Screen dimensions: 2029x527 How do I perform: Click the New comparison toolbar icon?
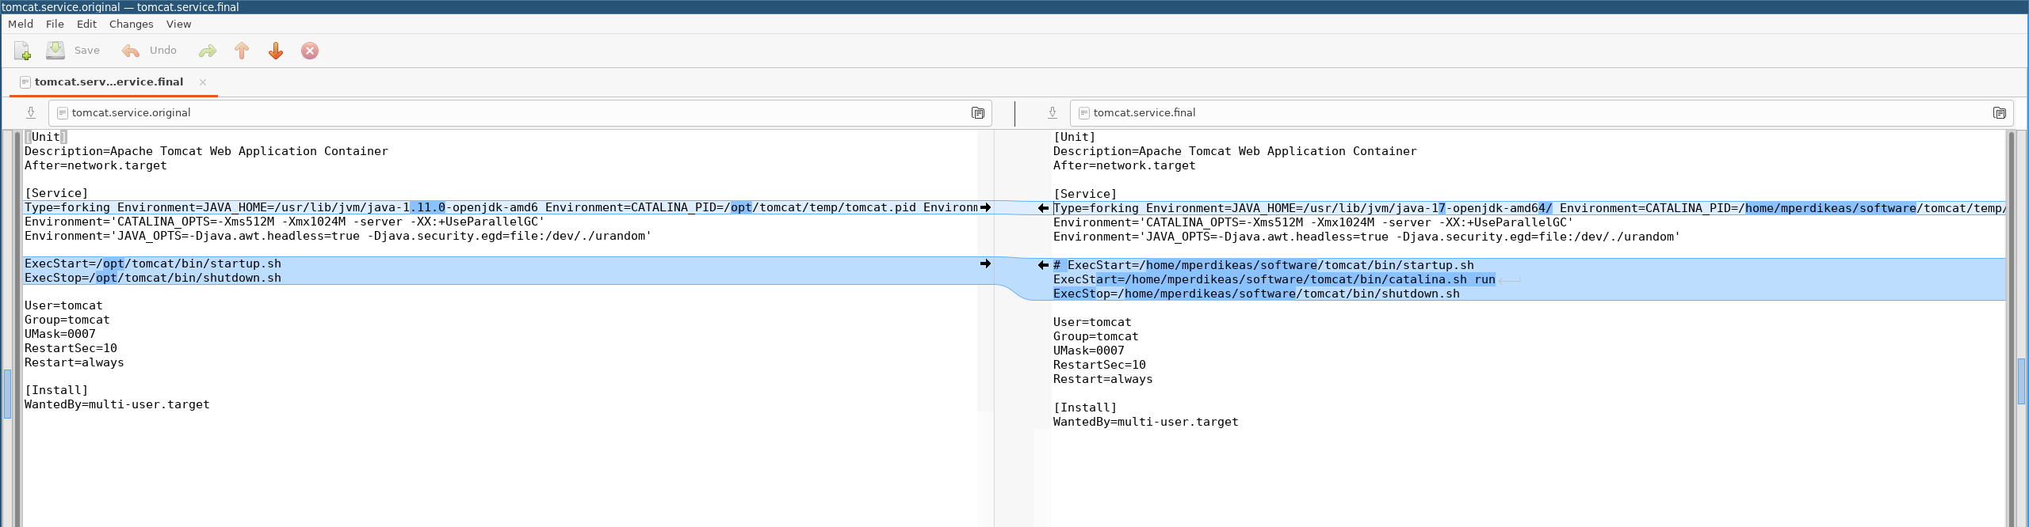22,51
